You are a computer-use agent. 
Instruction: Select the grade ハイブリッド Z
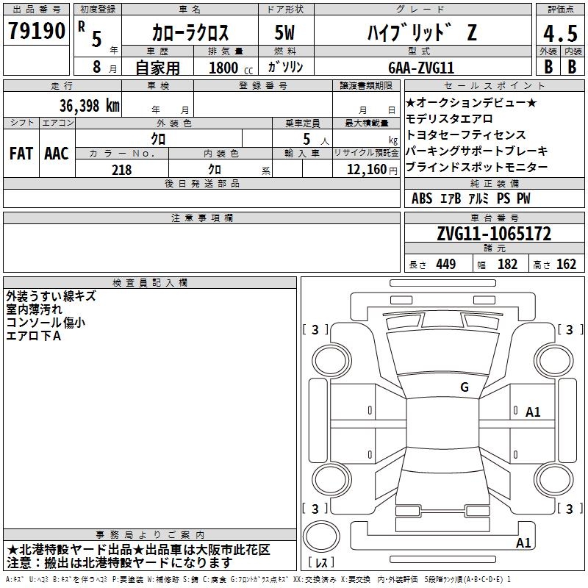[420, 33]
